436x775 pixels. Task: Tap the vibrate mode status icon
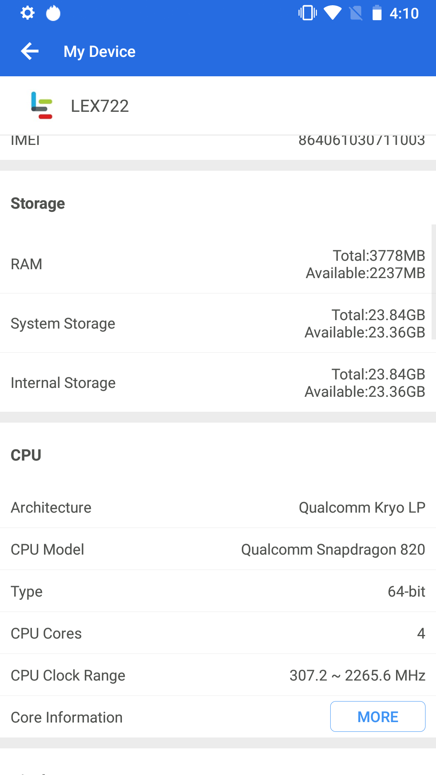pyautogui.click(x=308, y=13)
